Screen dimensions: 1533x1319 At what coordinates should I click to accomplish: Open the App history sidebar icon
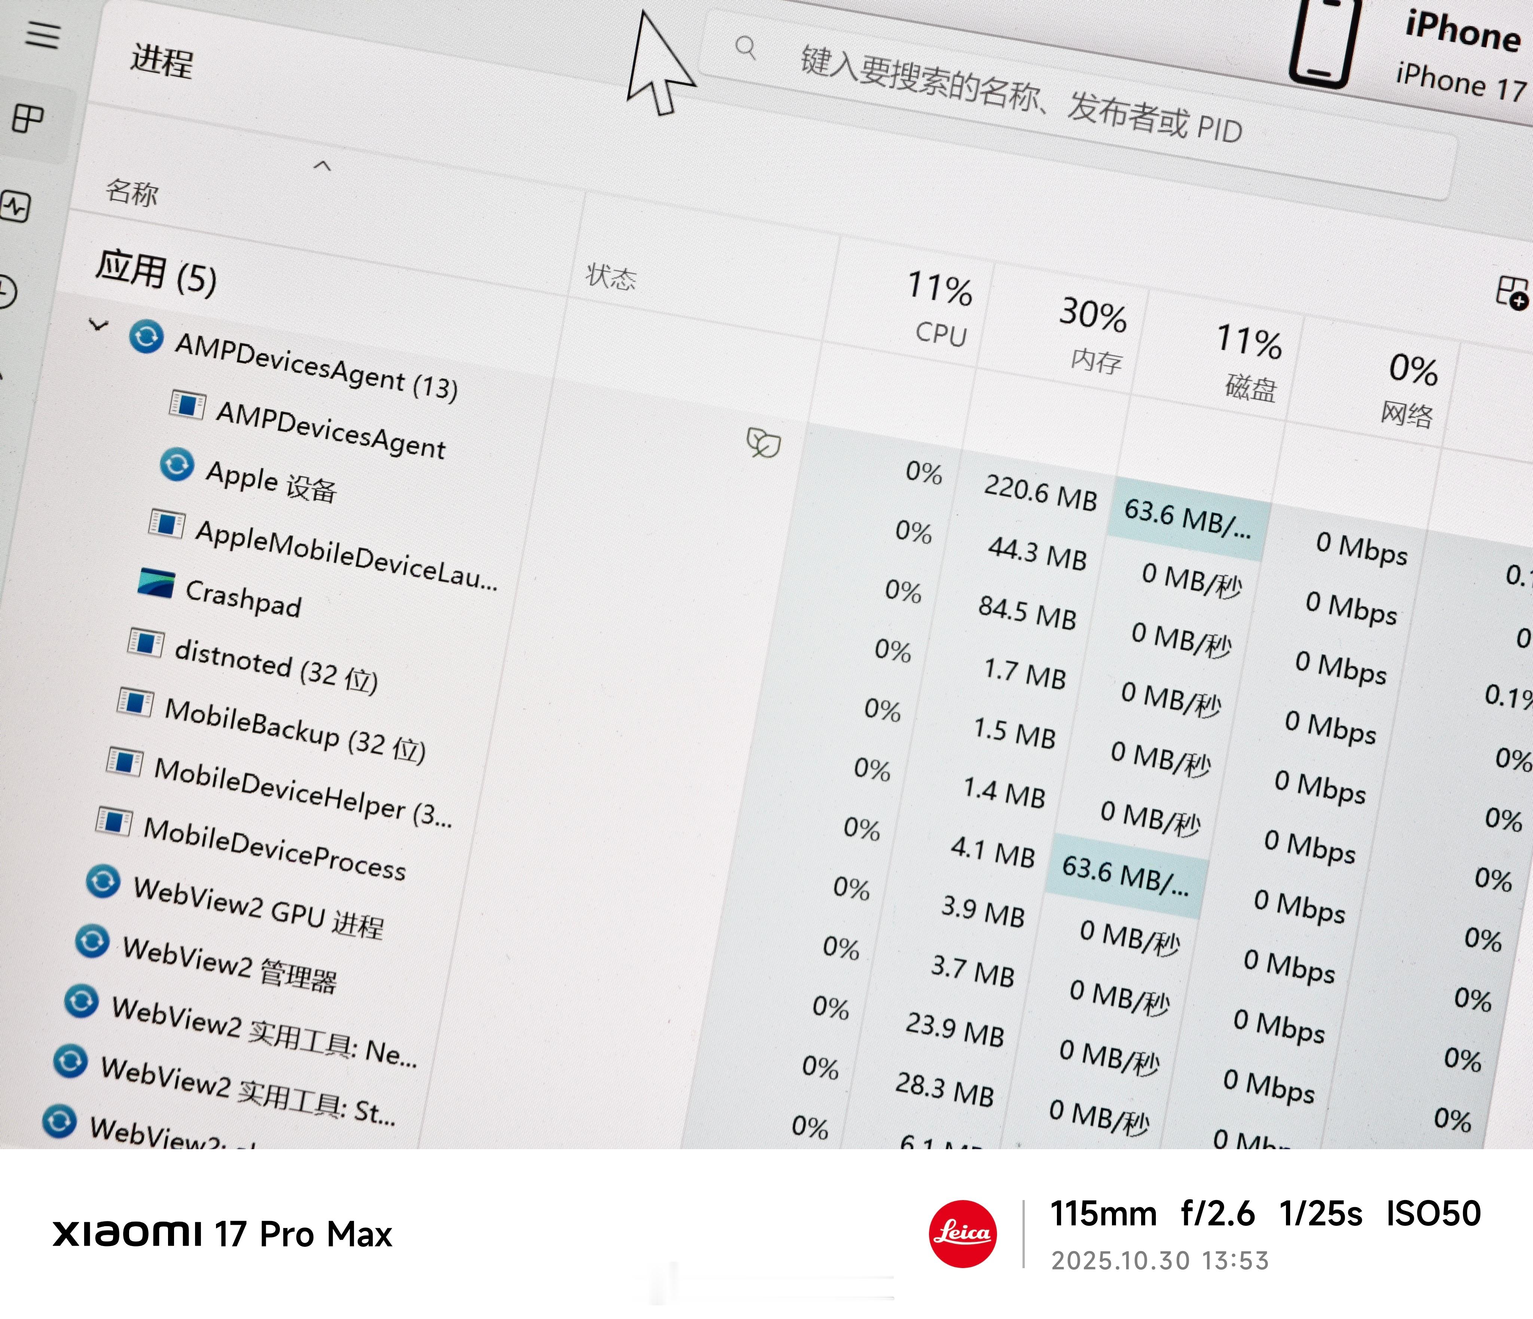pos(6,291)
